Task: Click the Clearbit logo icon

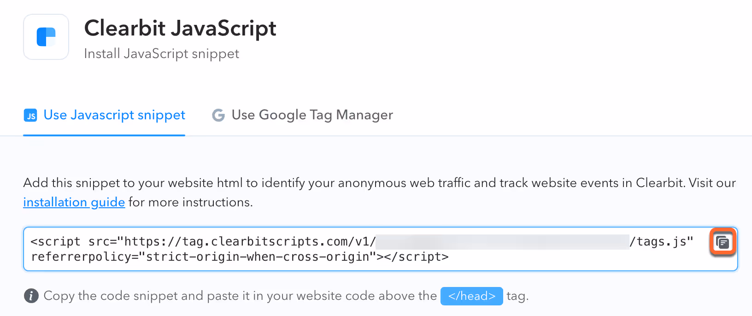Action: pos(46,37)
